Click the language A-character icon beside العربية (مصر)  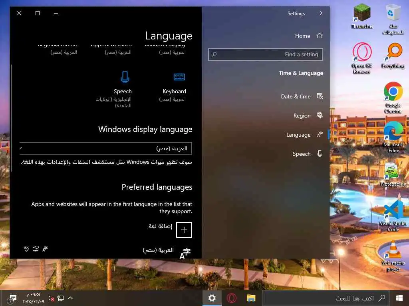coord(185,253)
